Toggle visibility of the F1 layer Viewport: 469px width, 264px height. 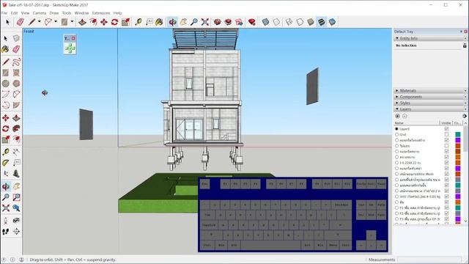point(446,208)
